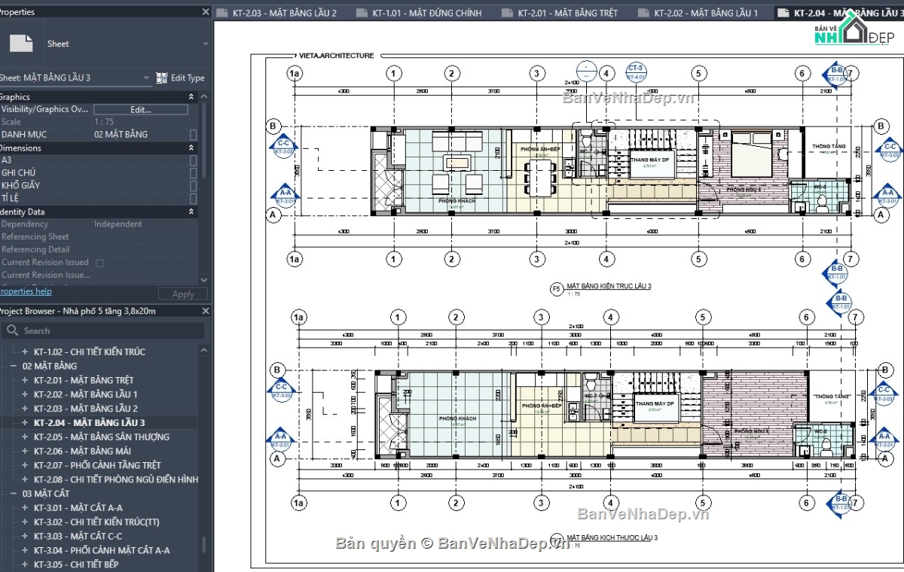The image size is (904, 572).
Task: Close the Project Browser panel
Action: coord(205,311)
